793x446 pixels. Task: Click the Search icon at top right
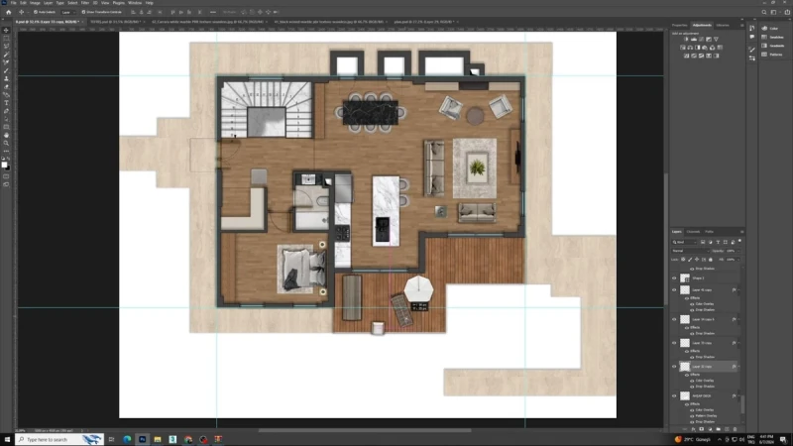764,12
